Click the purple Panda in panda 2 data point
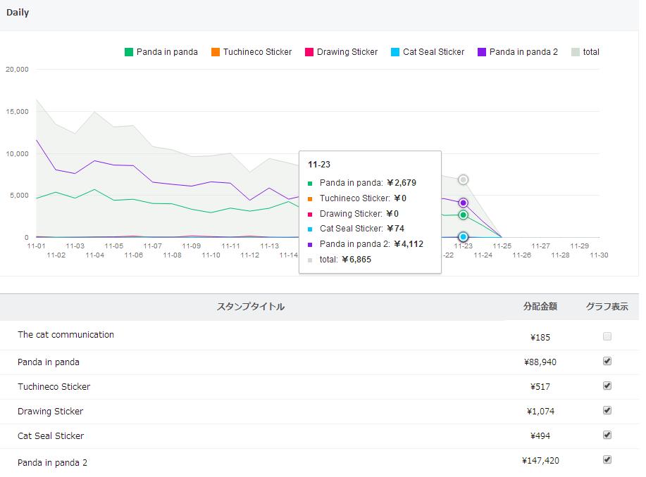Image resolution: width=646 pixels, height=477 pixels. pyautogui.click(x=463, y=203)
